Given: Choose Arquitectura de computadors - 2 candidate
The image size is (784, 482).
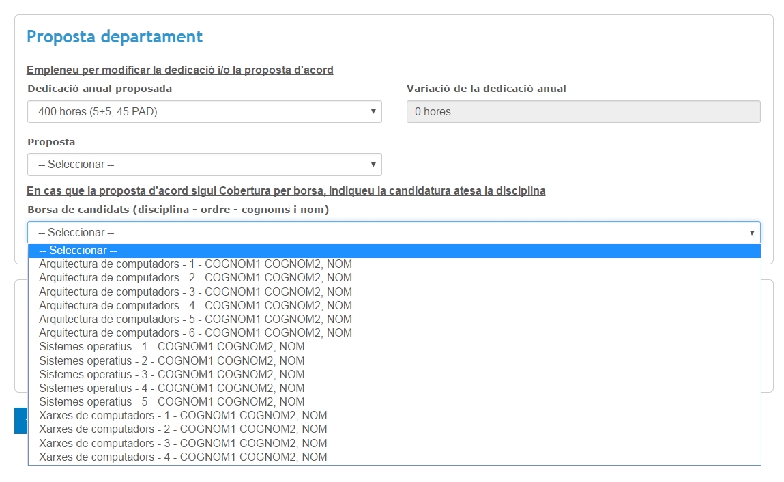Looking at the screenshot, I should pos(196,278).
